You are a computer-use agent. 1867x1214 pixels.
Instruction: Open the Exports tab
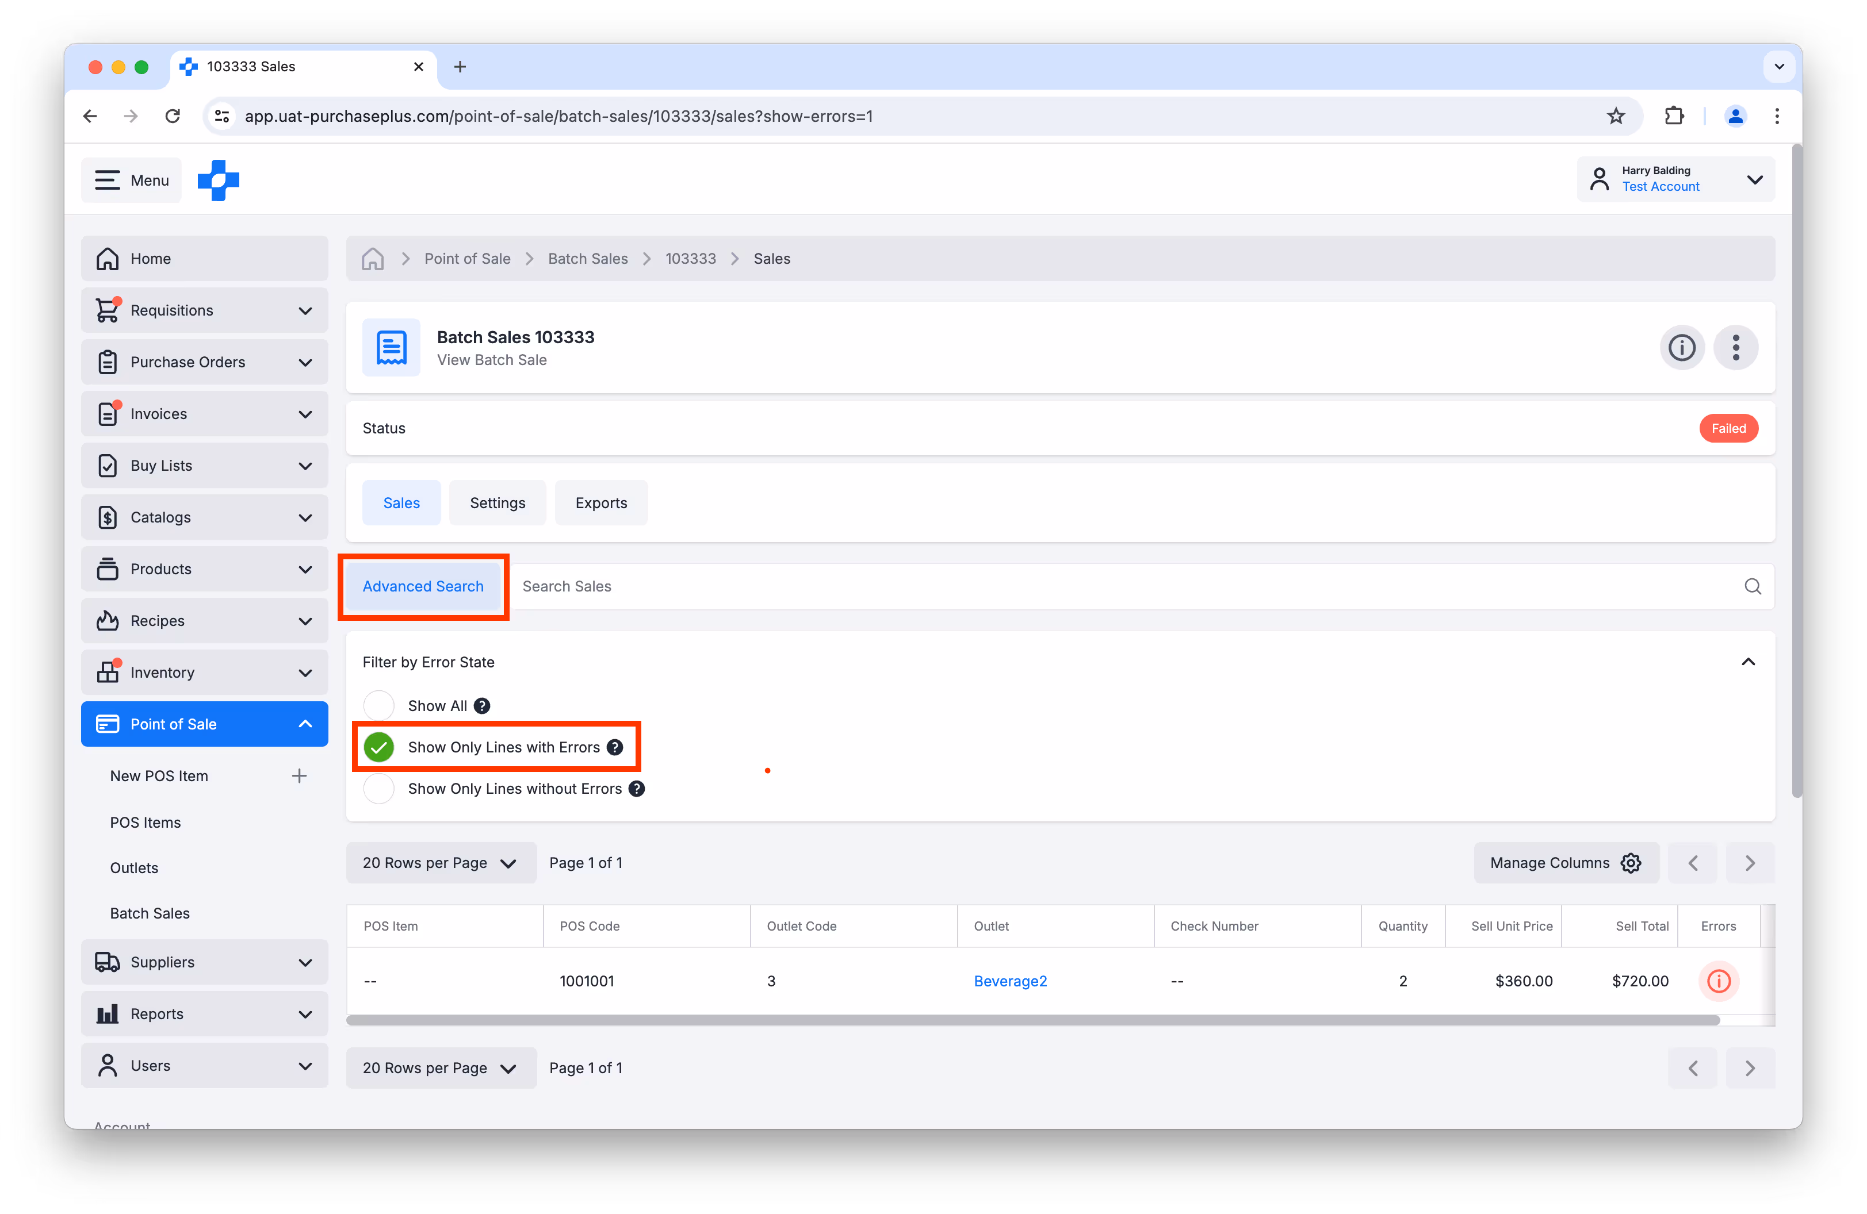tap(601, 502)
